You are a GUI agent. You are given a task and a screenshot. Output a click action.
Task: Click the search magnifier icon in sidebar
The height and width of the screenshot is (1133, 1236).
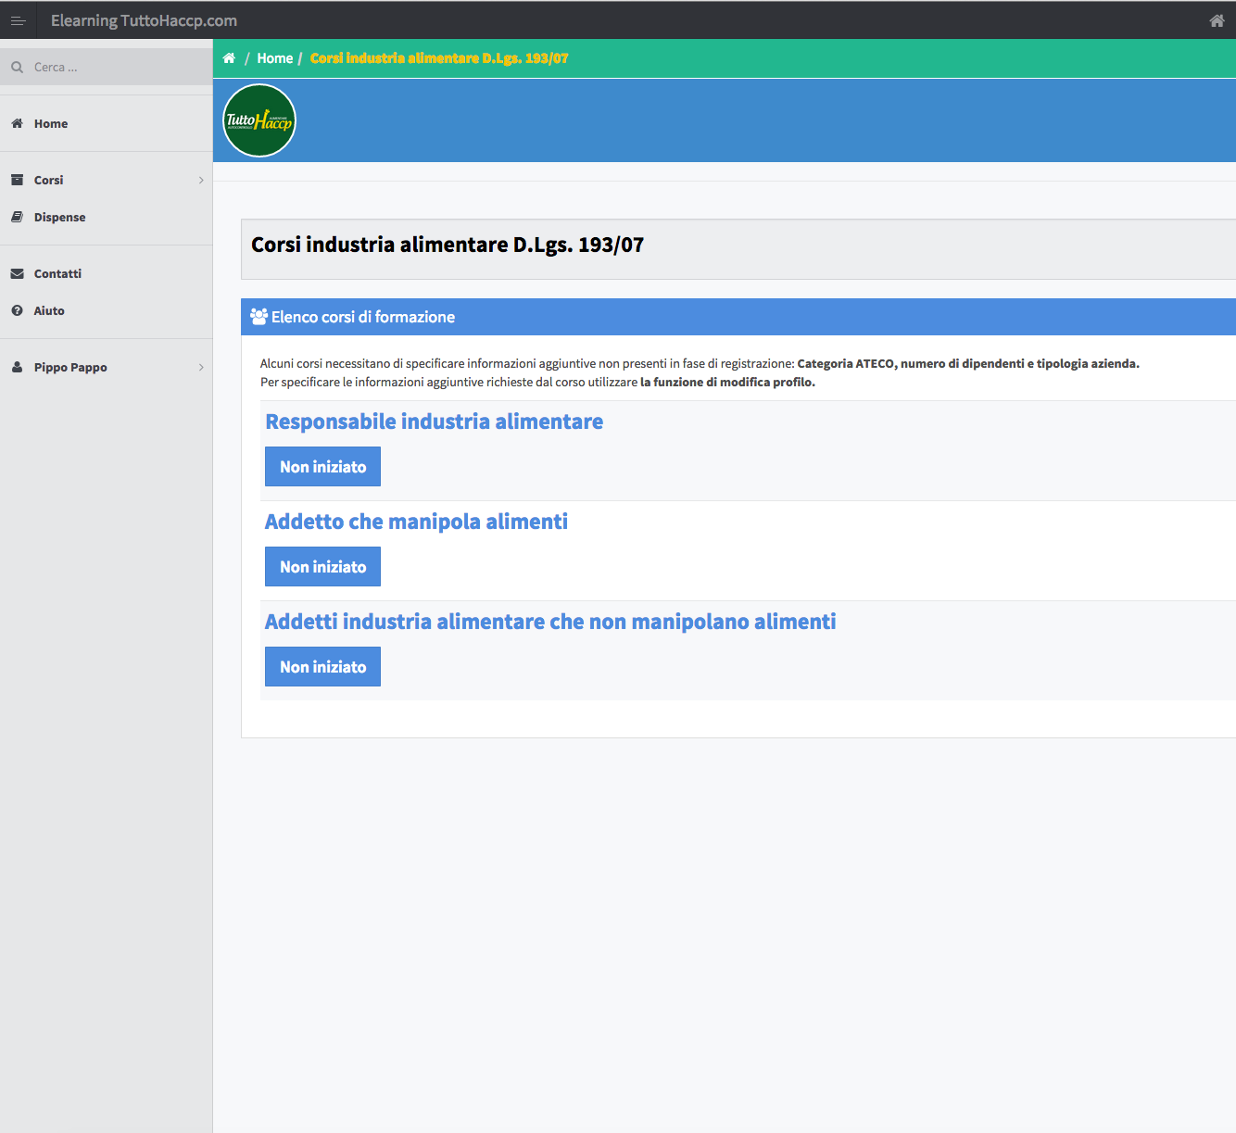[x=17, y=67]
